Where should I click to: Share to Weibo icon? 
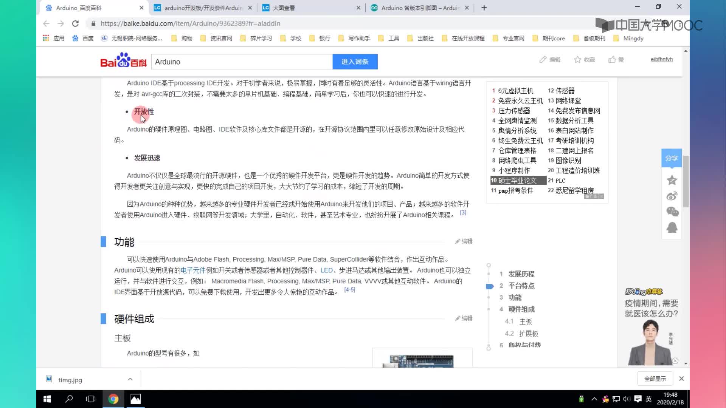[x=672, y=196]
